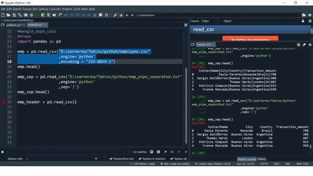This screenshot has height=176, width=313.
Task: Click Replace/find next button
Action: [122, 159]
